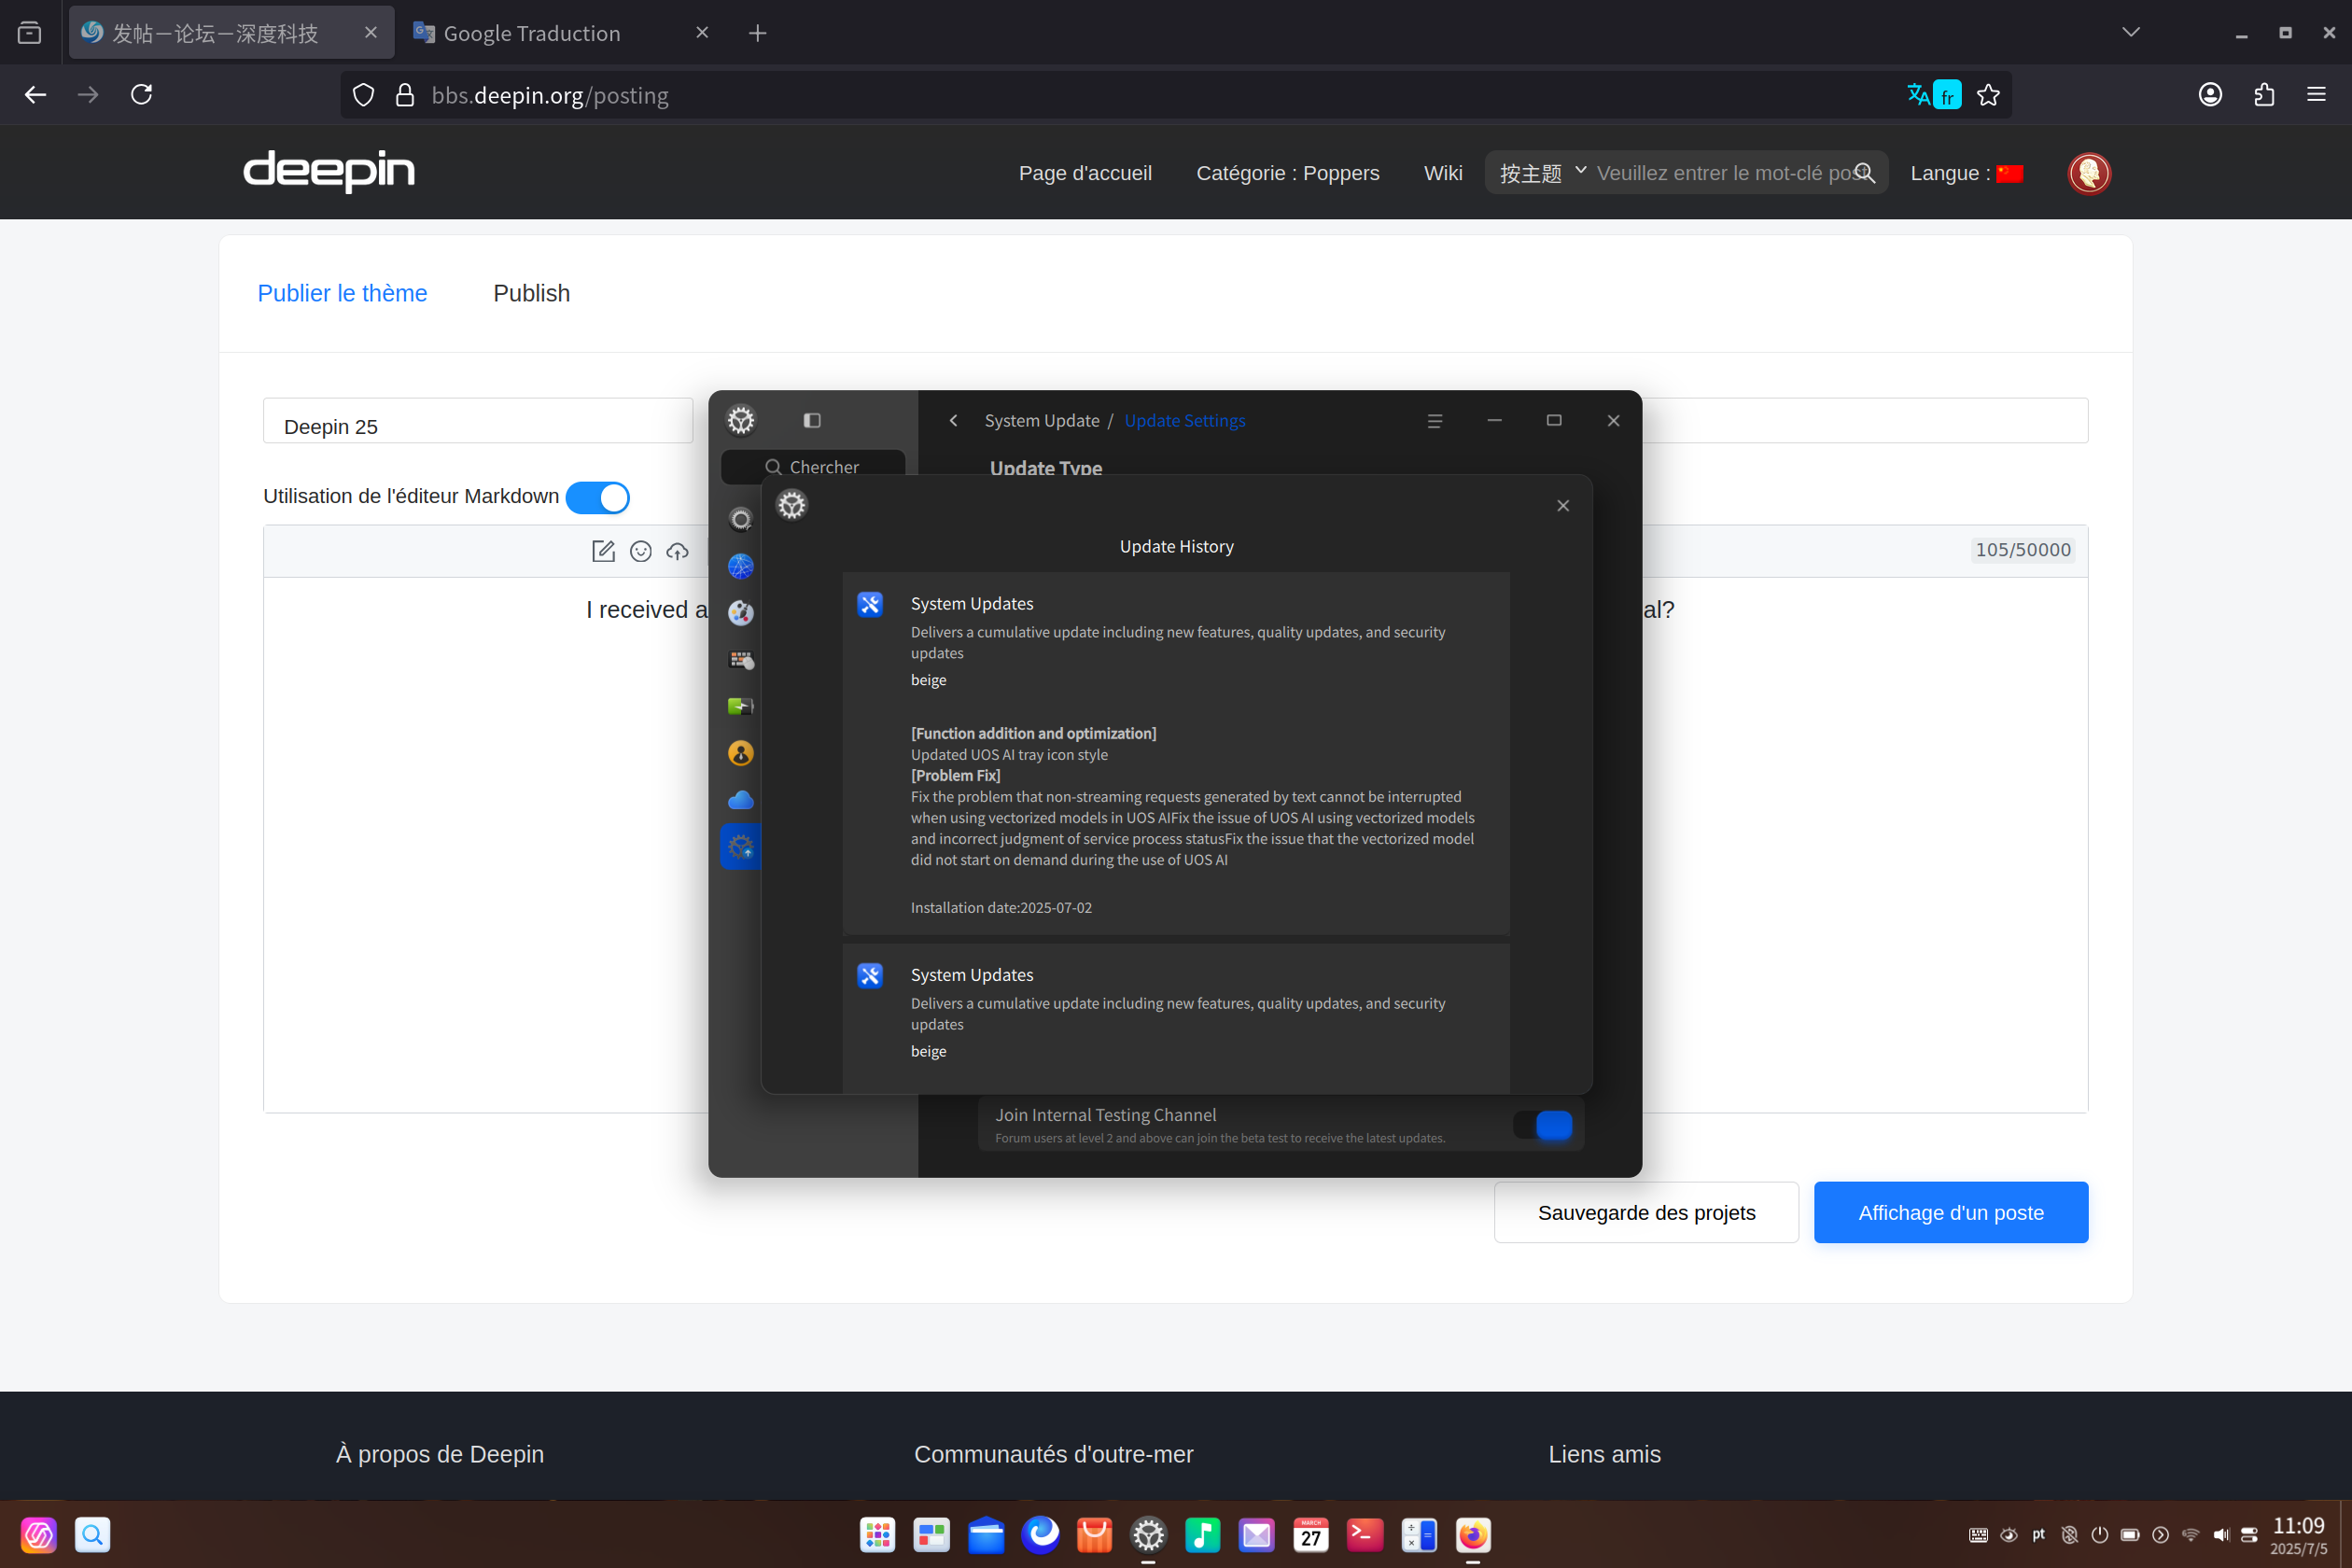This screenshot has height=1568, width=2352.
Task: Open the power battery sidebar item
Action: point(741,706)
